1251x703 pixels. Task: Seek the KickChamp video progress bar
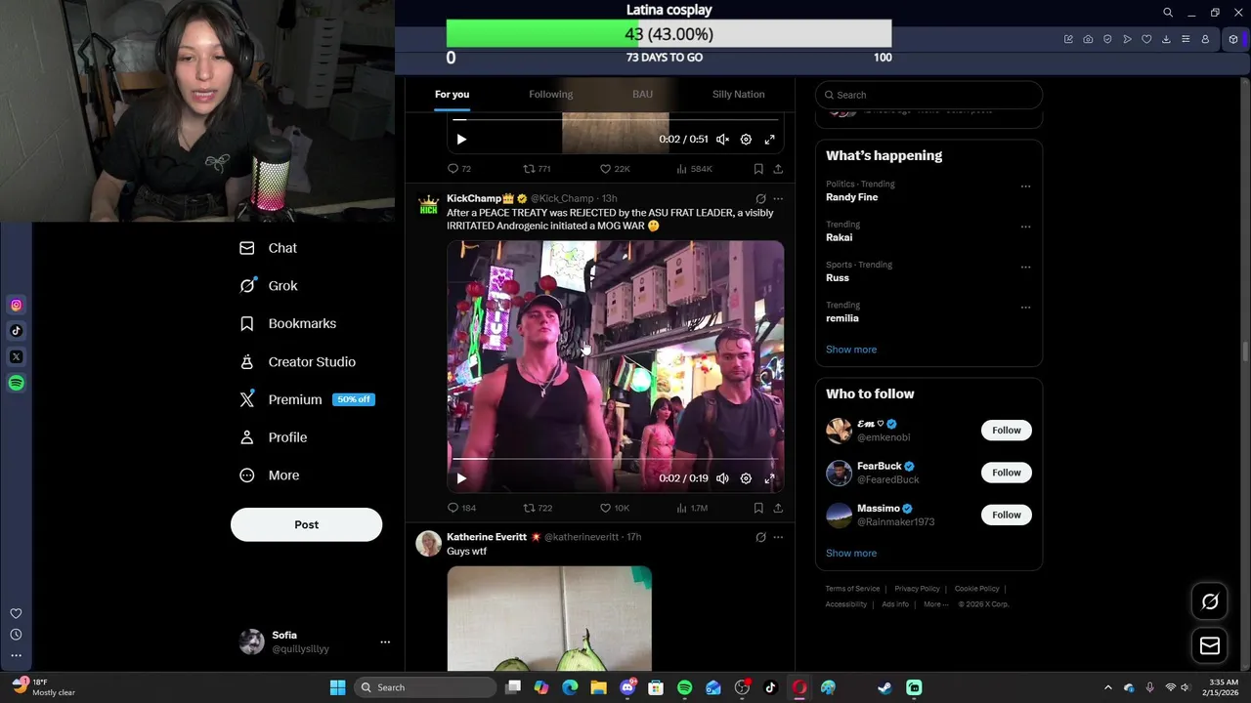pos(616,458)
